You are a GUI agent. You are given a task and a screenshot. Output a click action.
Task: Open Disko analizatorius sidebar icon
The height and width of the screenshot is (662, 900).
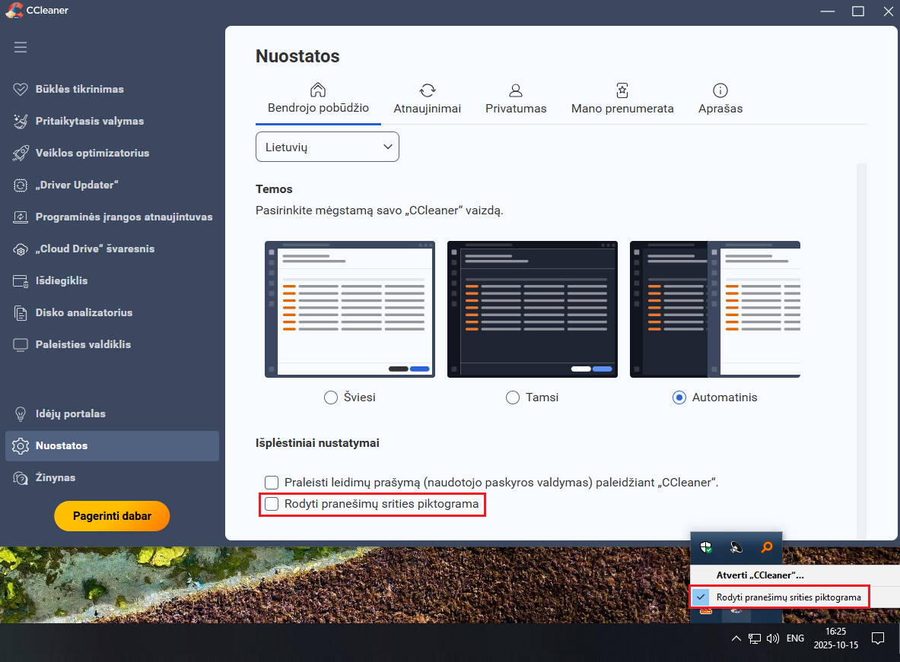pyautogui.click(x=21, y=312)
